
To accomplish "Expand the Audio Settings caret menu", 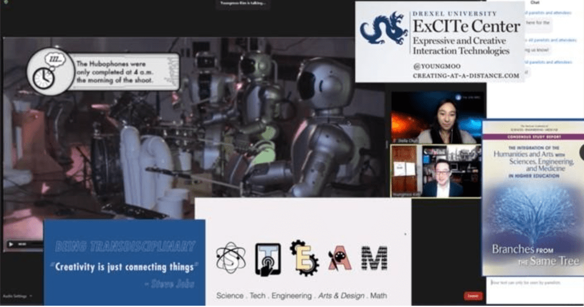I will click(30, 296).
